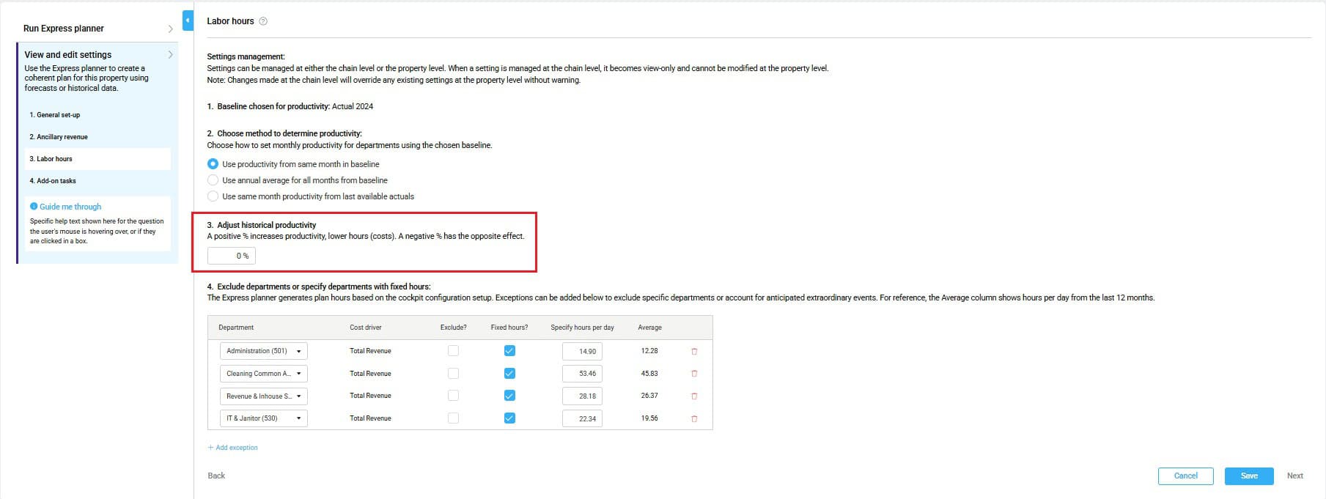1326x499 pixels.
Task: Uncheck Fixed hours for IT & Janitor
Action: point(509,418)
